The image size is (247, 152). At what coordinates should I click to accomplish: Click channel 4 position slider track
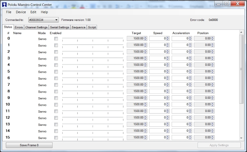pyautogui.click(x=93, y=65)
